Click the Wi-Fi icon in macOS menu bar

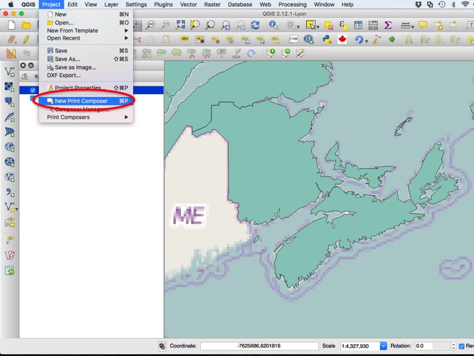coord(465,4)
